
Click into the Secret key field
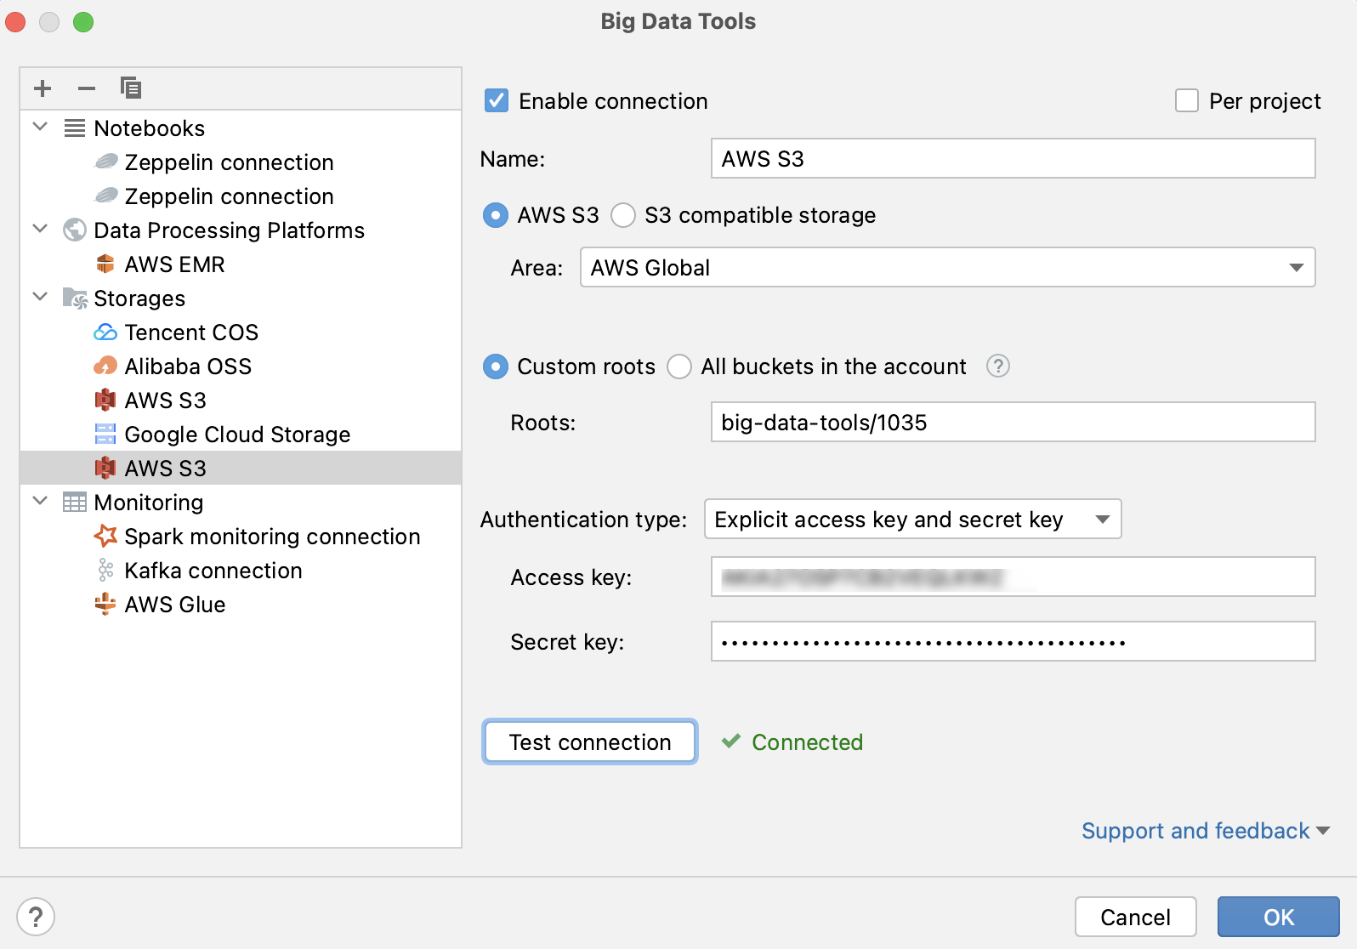coord(1013,641)
